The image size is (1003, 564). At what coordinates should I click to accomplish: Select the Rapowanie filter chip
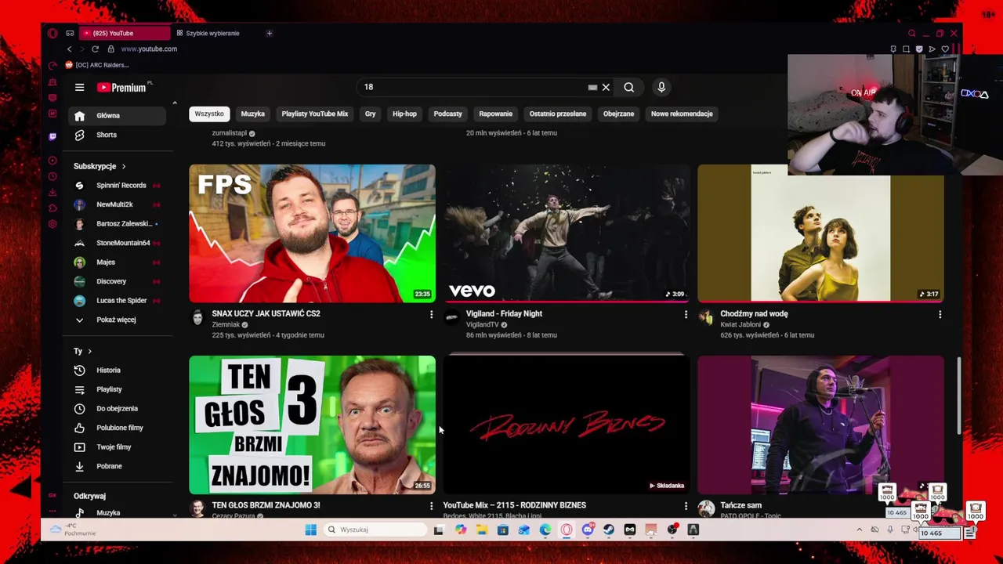pos(496,114)
